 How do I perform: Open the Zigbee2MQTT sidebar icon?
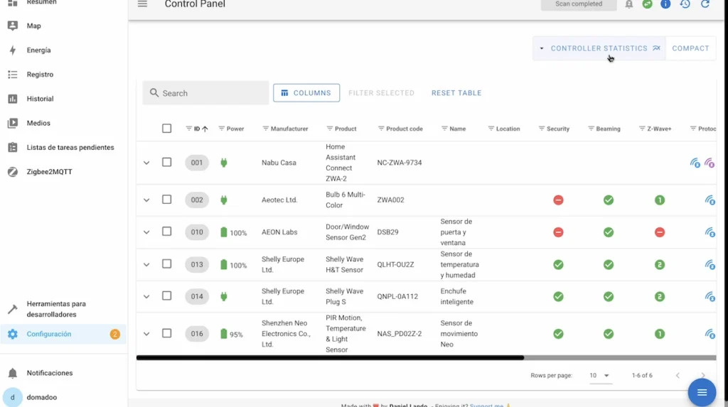point(13,172)
